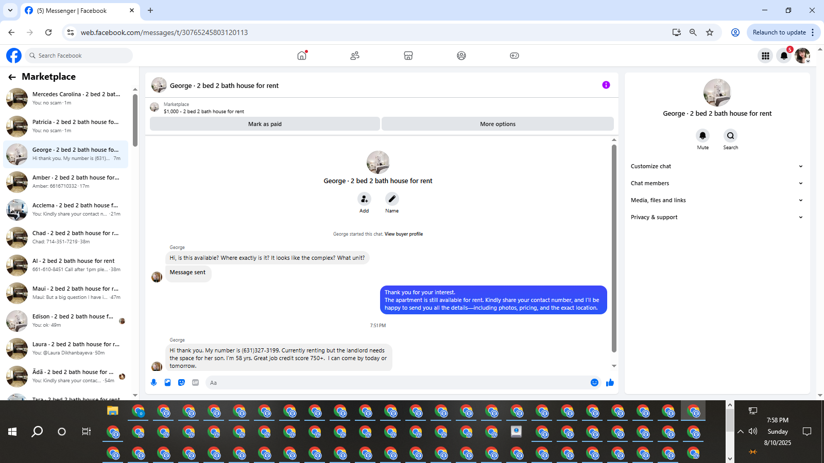This screenshot has height=463, width=824.
Task: Open account profile picture menu
Action: pos(802,56)
